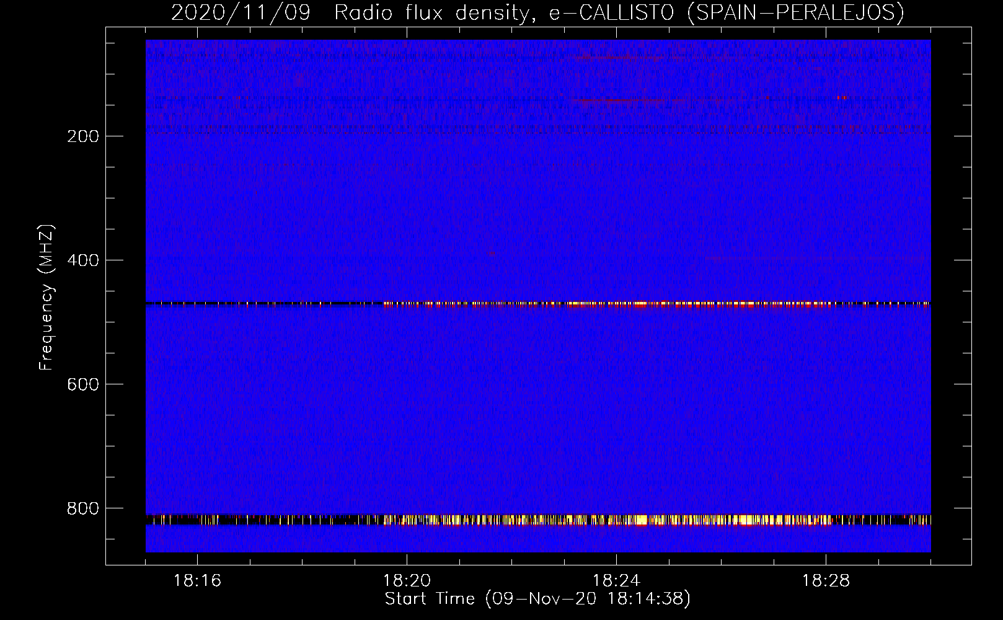Click the 800 frequency tick label

pyautogui.click(x=82, y=508)
